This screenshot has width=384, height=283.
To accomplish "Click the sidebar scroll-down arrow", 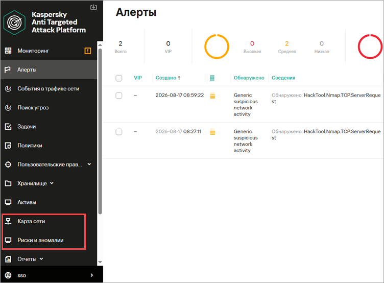I will tap(100, 262).
